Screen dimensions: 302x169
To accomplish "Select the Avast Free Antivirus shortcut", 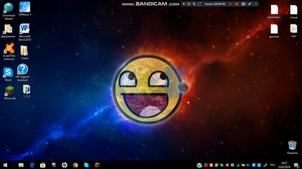I will [9, 52].
